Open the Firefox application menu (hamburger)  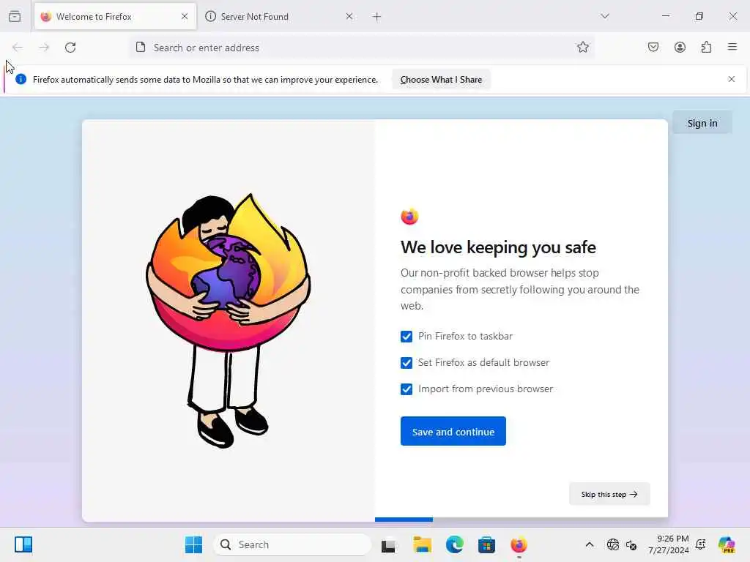pyautogui.click(x=732, y=47)
